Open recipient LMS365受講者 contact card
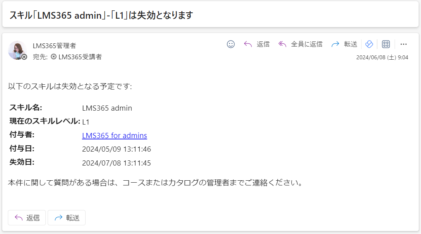The height and width of the screenshot is (234, 421). click(80, 57)
